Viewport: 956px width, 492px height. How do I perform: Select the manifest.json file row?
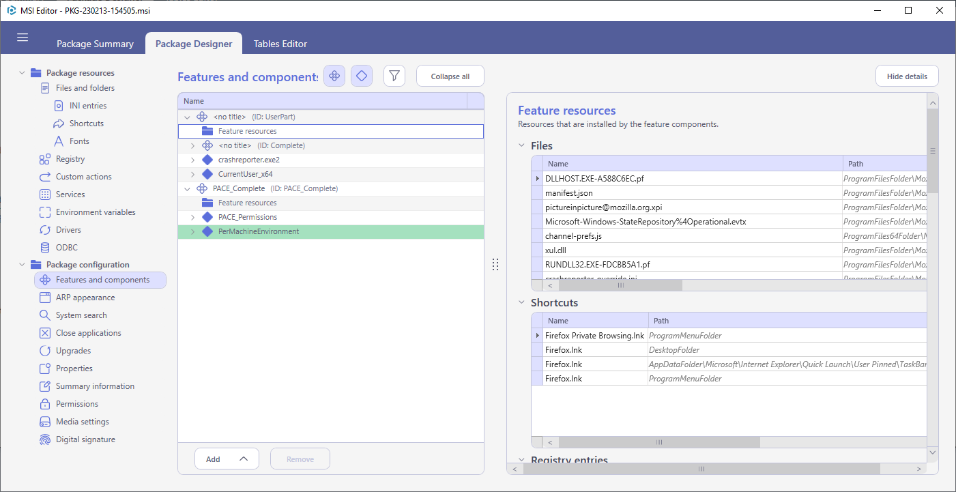click(x=729, y=193)
